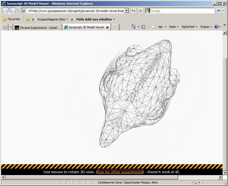228x186 pixels.
Task: Click the Printer icon in command bar
Action: tap(160, 27)
